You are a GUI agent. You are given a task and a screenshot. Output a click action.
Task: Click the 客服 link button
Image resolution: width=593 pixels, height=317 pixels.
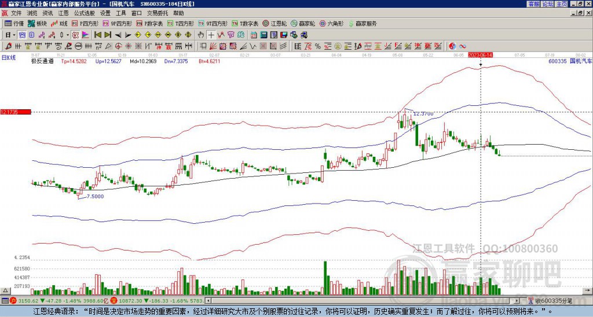click(533, 4)
